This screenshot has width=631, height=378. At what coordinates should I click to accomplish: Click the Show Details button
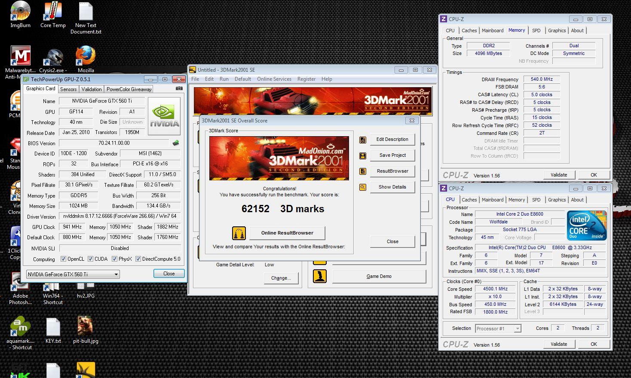tap(392, 187)
